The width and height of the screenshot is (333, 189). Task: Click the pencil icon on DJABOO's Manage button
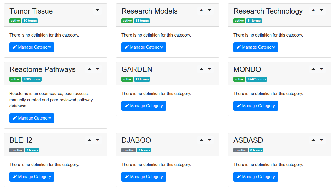(x=126, y=177)
